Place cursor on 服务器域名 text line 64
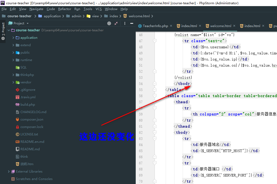Image resolution: width=277 pixels, height=184 pixels. 210,145
